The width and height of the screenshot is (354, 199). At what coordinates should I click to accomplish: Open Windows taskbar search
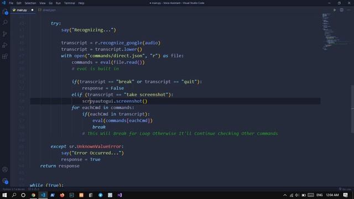14,195
